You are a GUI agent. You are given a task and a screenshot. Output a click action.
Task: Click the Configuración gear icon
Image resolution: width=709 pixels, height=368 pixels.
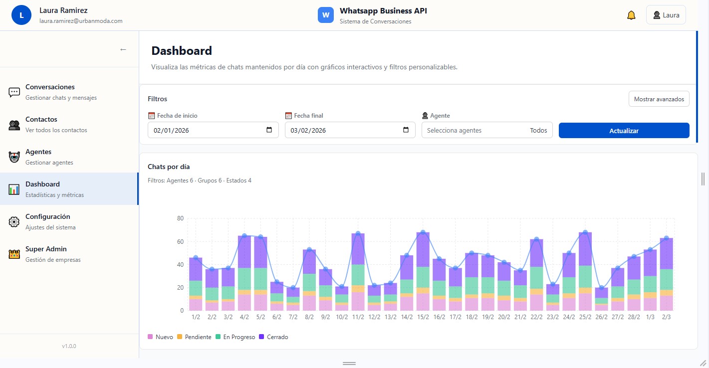(x=14, y=222)
